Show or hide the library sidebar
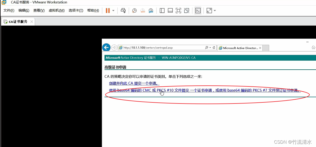316x147 pixels. (x=162, y=11)
